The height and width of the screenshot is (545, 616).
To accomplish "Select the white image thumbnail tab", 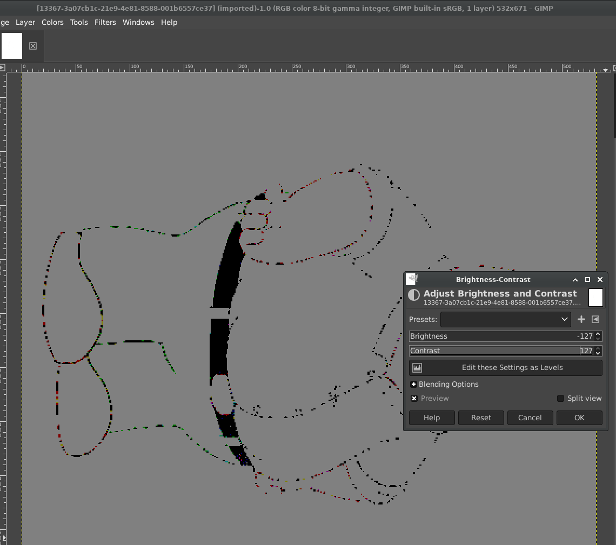I will (12, 45).
